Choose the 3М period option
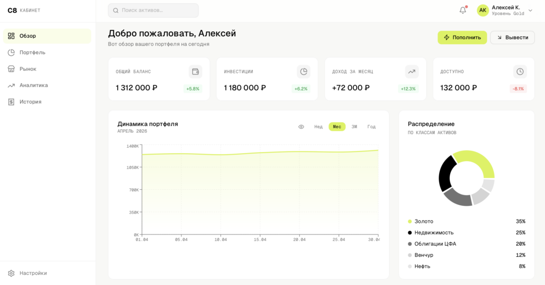Screen dimensions: 545x285 point(354,127)
